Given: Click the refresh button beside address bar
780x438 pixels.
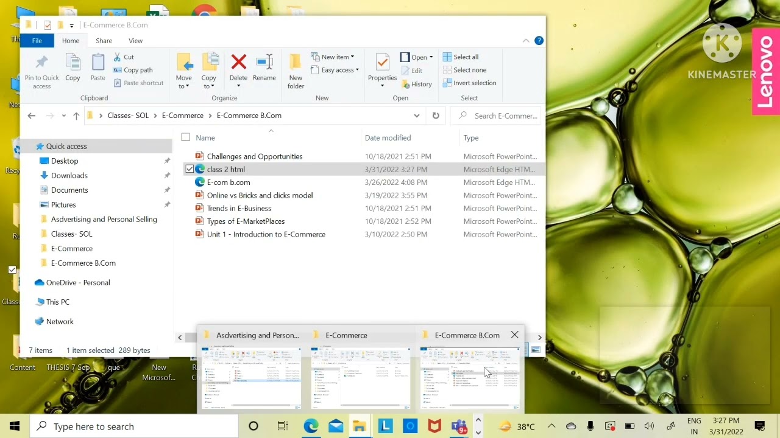Looking at the screenshot, I should click(x=435, y=116).
